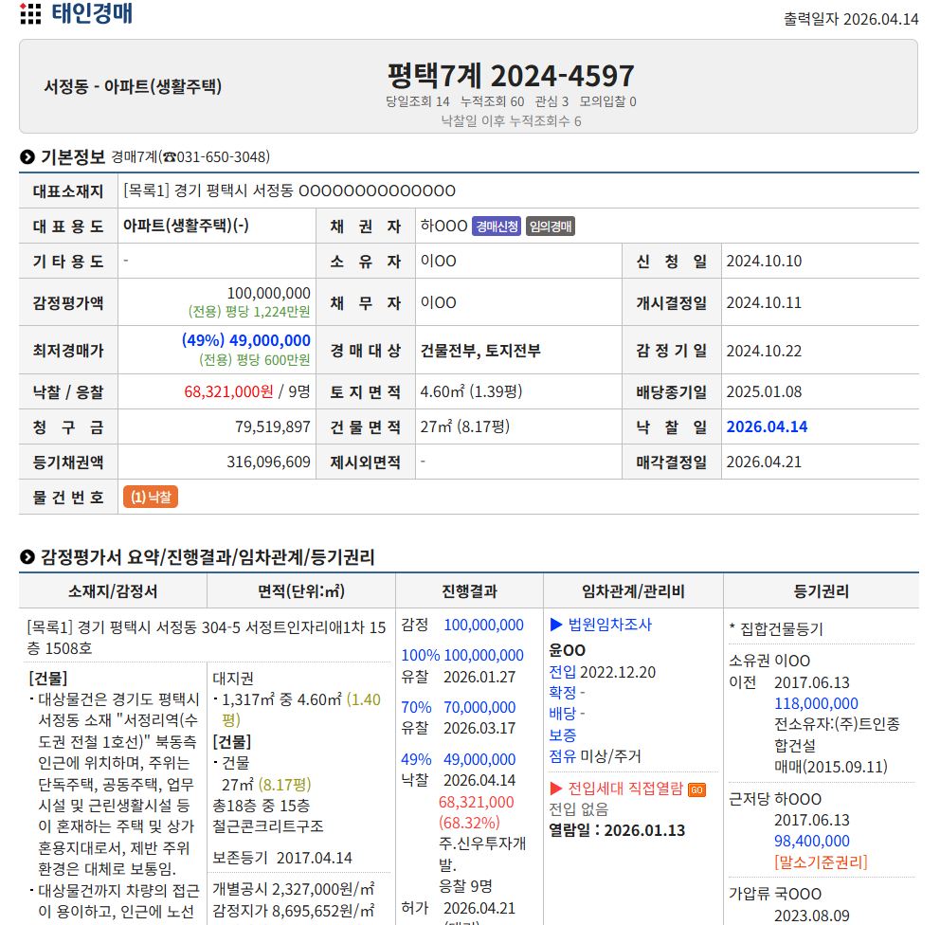The width and height of the screenshot is (940, 925).
Task: Click the blue triangle before 법원임차조사
Action: [x=556, y=625]
